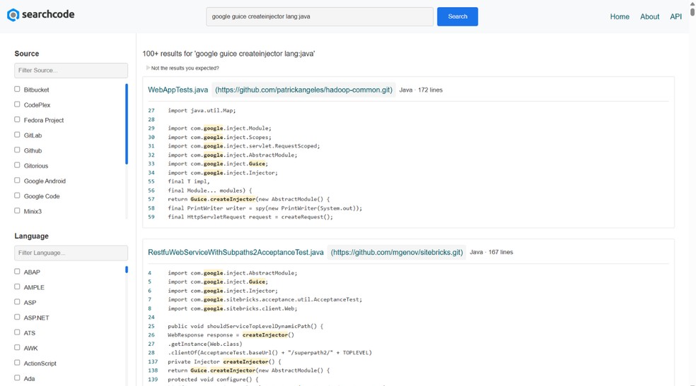Screen dimensions: 696x386
Task: Check the Github source checkbox
Action: [17, 150]
